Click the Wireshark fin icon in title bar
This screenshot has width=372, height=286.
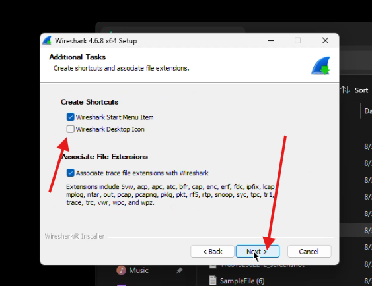(x=47, y=41)
